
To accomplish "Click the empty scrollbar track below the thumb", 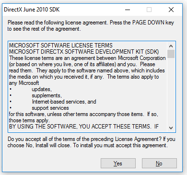I will point(171,91).
